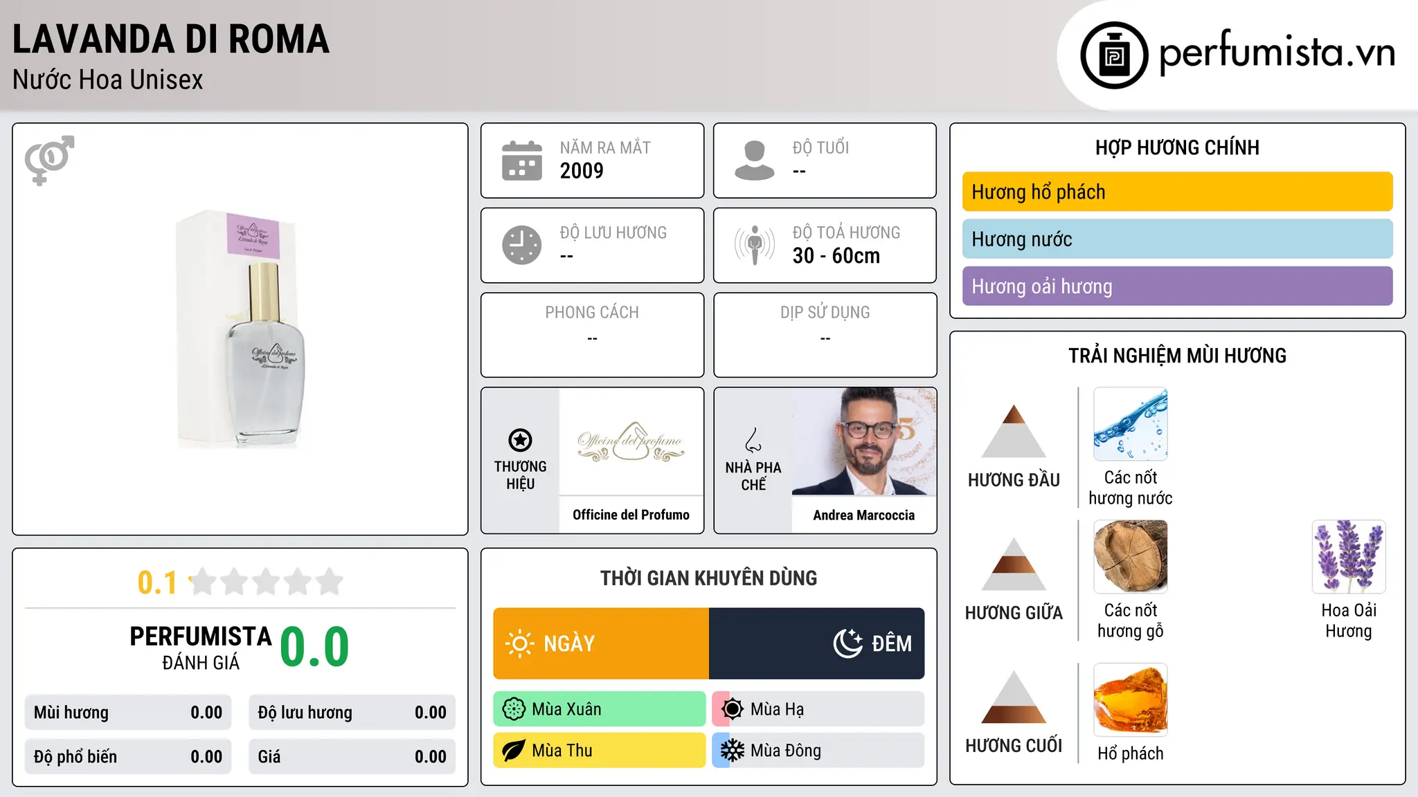Click the clock icon beside Độ lưu hương
This screenshot has width=1418, height=797.
click(x=522, y=245)
